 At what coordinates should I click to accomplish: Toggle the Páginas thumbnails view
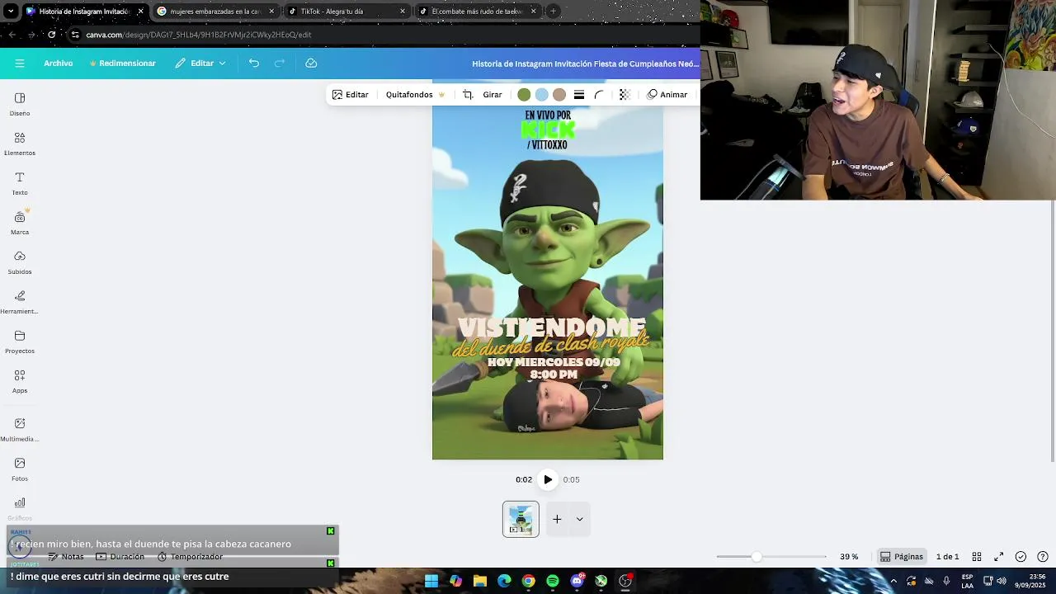(x=902, y=557)
